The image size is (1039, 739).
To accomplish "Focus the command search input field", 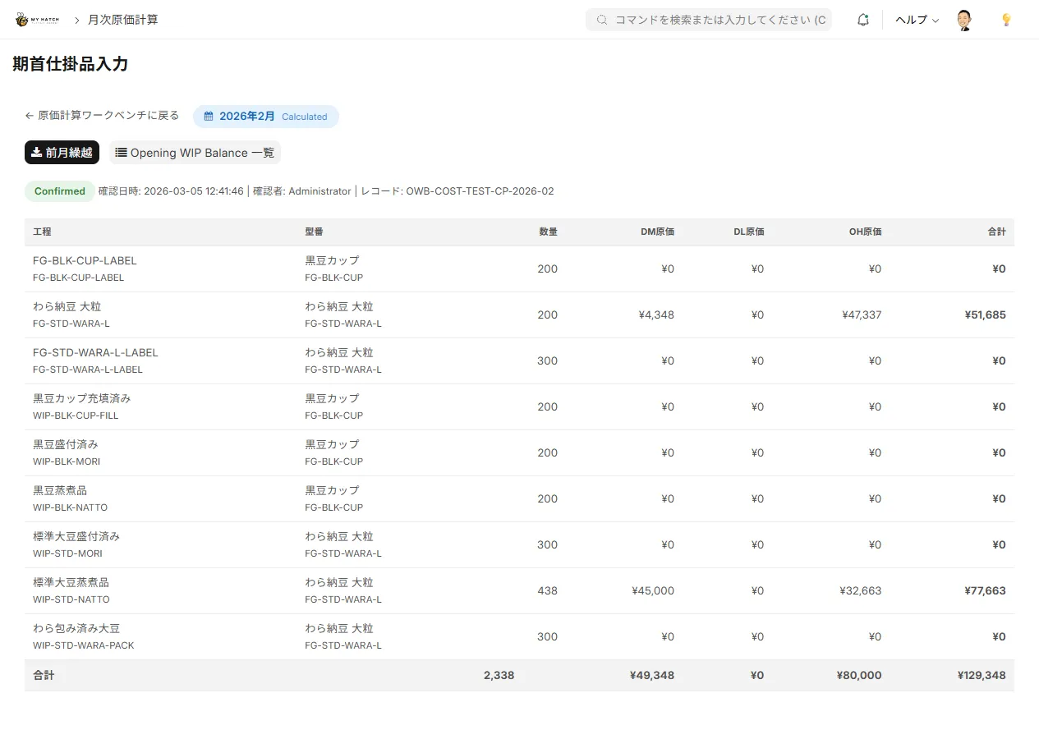I will pyautogui.click(x=719, y=20).
